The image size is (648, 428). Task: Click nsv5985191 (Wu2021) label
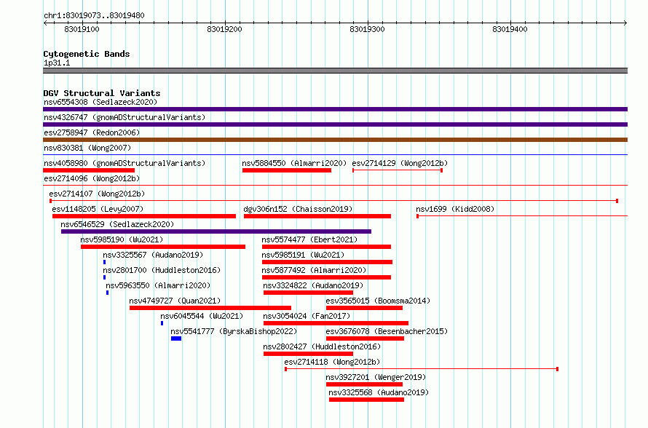click(303, 255)
